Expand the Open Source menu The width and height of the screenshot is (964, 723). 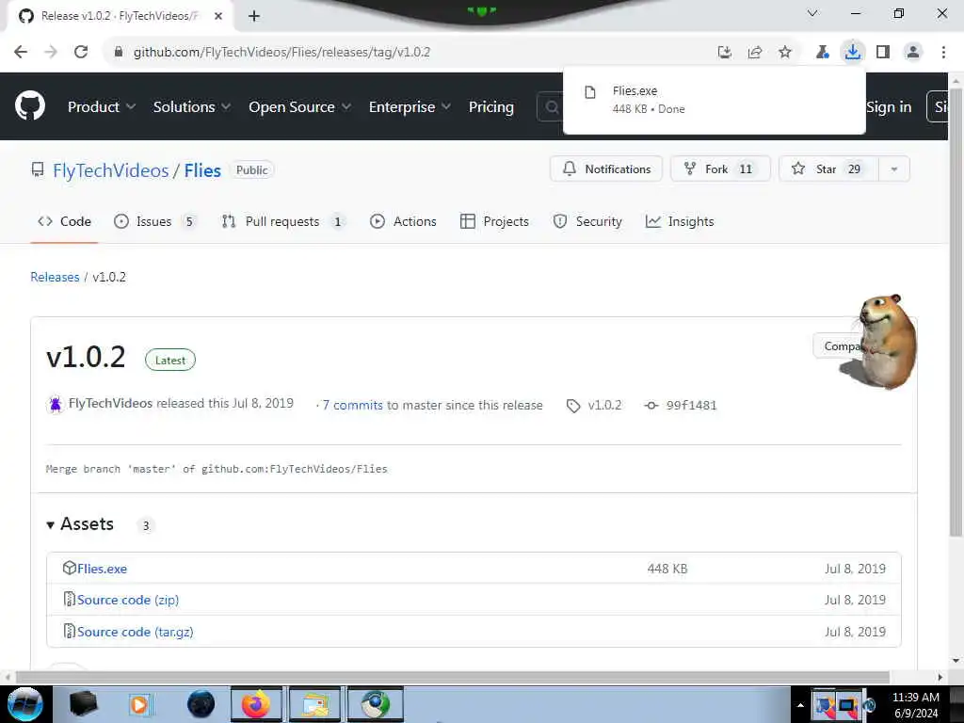tap(300, 107)
